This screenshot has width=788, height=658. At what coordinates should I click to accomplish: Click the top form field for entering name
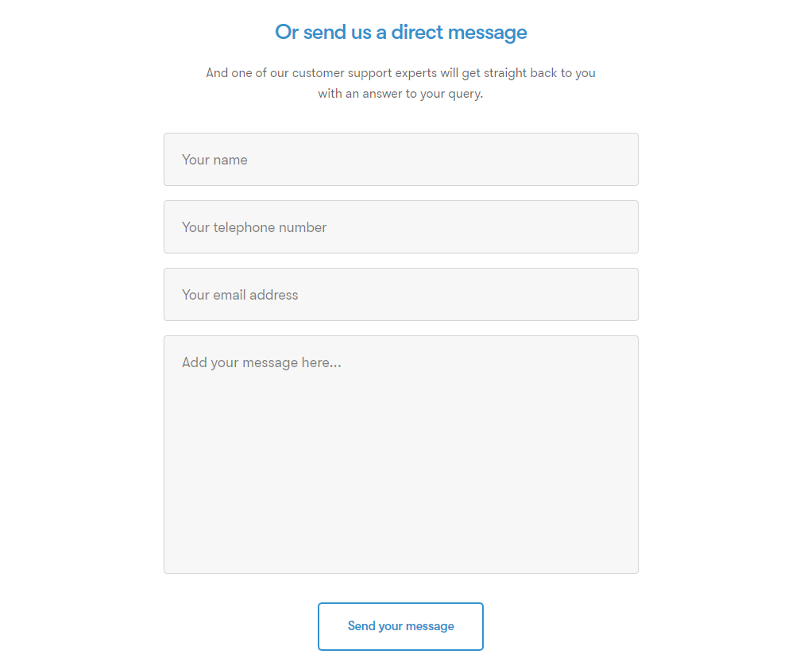coord(400,159)
